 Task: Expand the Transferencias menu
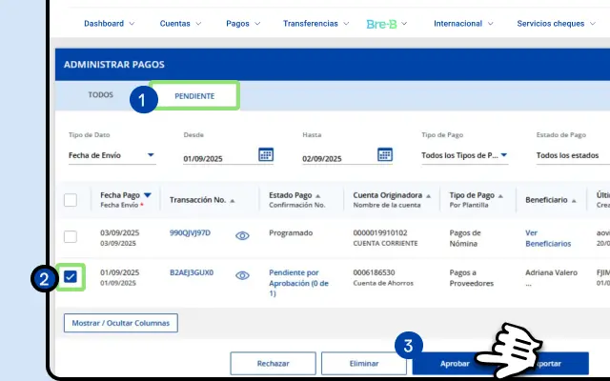pyautogui.click(x=315, y=23)
